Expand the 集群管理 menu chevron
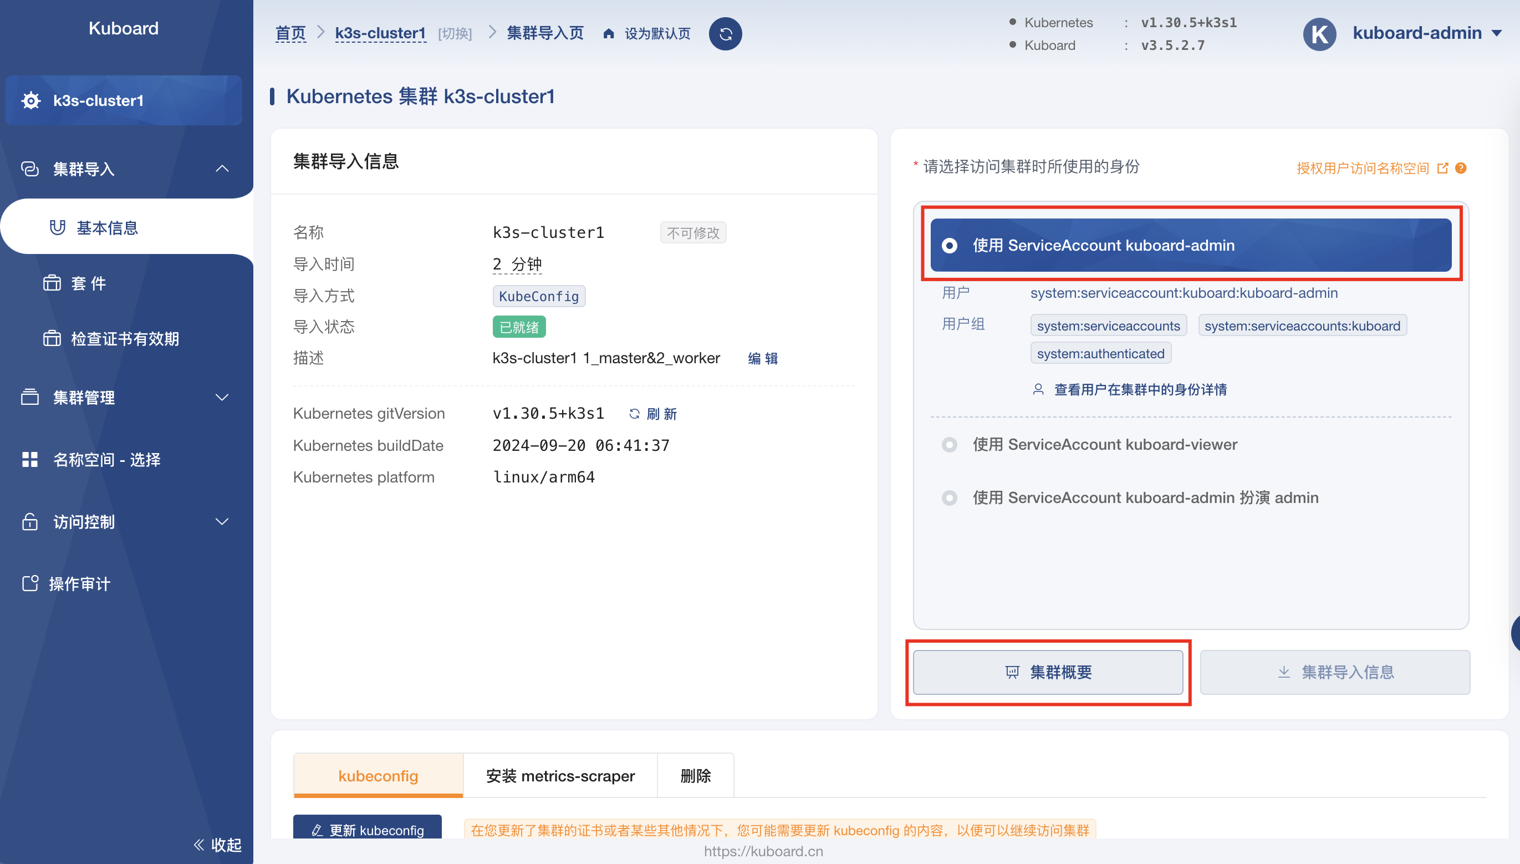The height and width of the screenshot is (864, 1520). (x=222, y=397)
